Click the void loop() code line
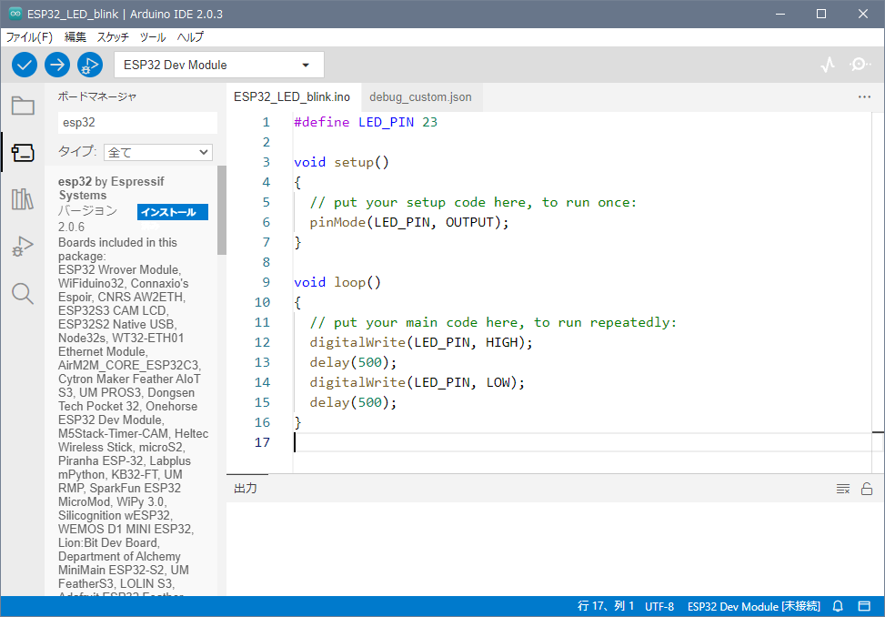 pos(337,282)
